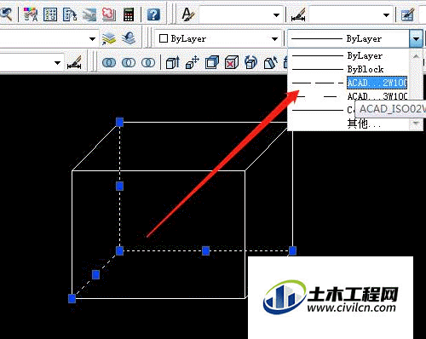Select the Taper Faces tool
Screen dimensions: 426x339
271,62
